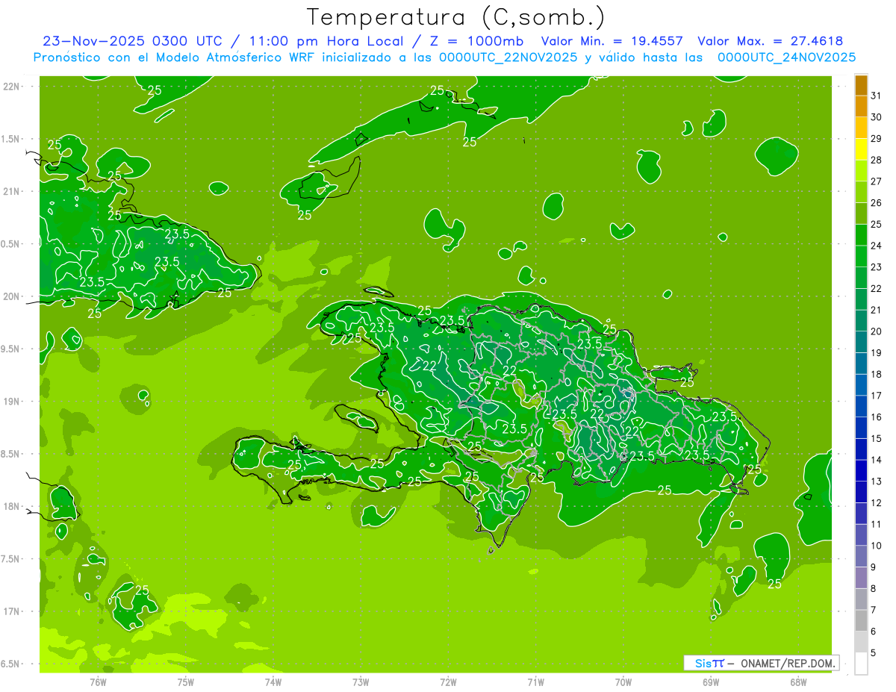Click the title "Temperatura (C,somb.)"
896x692 pixels.
(456, 17)
